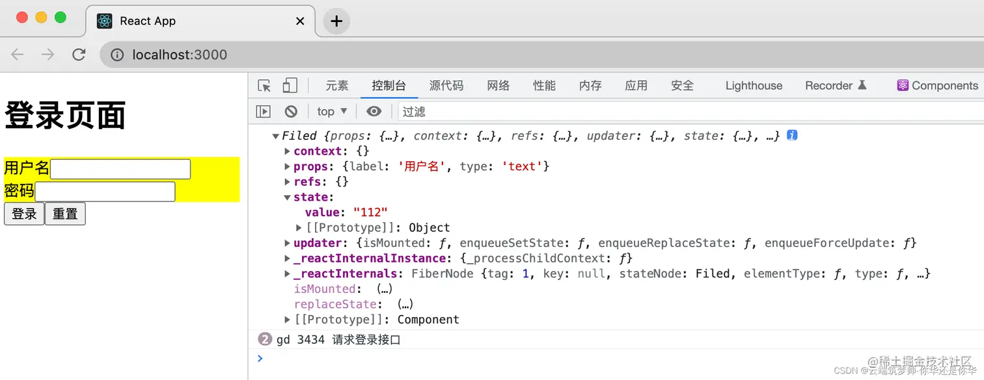The image size is (984, 380).
Task: Click the repeat count badge 2
Action: tap(265, 339)
